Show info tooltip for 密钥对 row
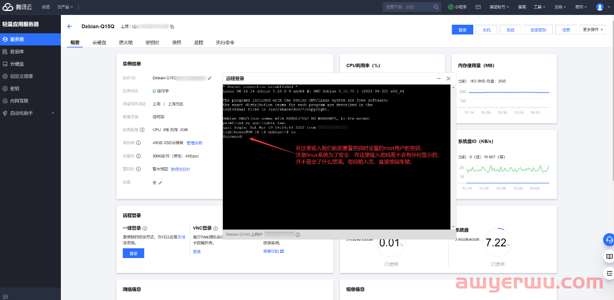This screenshot has width=614, height=300. [138, 169]
